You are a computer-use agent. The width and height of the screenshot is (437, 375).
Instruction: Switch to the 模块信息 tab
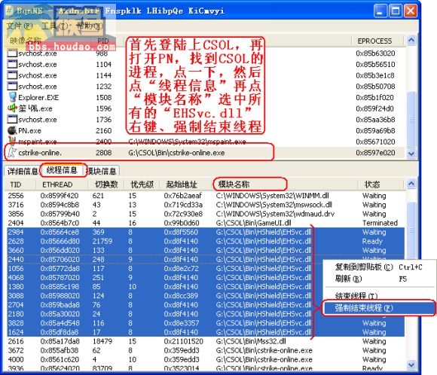pyautogui.click(x=102, y=171)
